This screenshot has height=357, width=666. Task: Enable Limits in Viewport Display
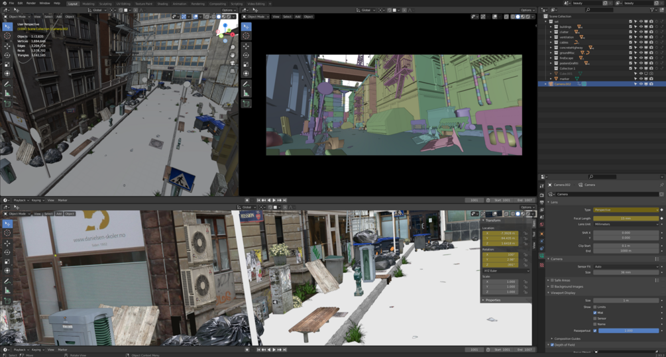coord(595,307)
